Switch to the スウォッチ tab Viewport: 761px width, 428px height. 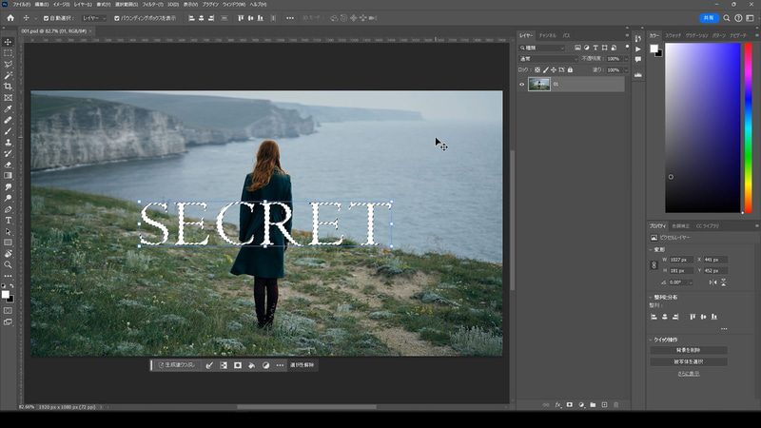(x=673, y=35)
